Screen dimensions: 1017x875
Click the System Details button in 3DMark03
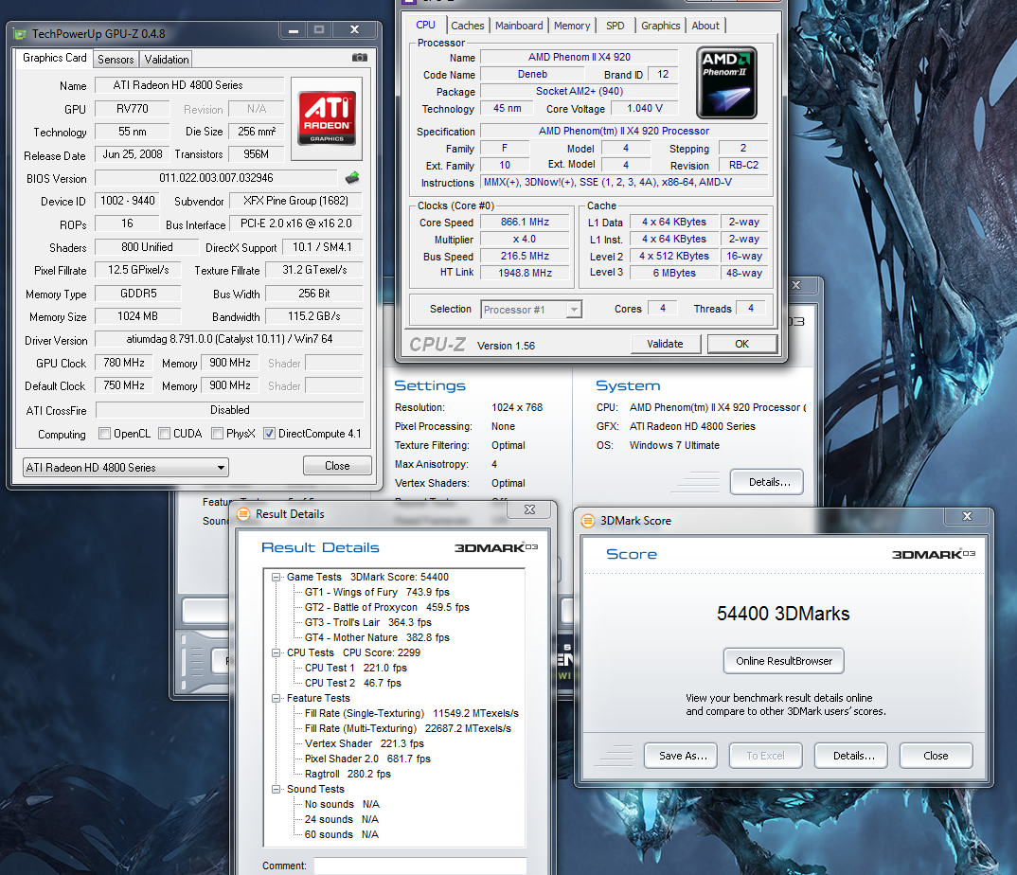click(x=767, y=482)
